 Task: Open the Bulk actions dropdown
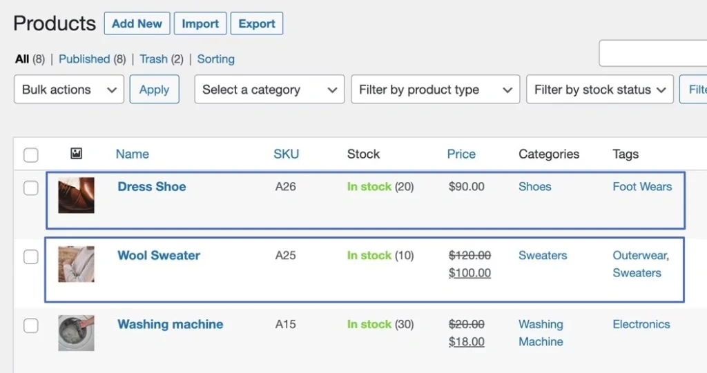tap(68, 90)
